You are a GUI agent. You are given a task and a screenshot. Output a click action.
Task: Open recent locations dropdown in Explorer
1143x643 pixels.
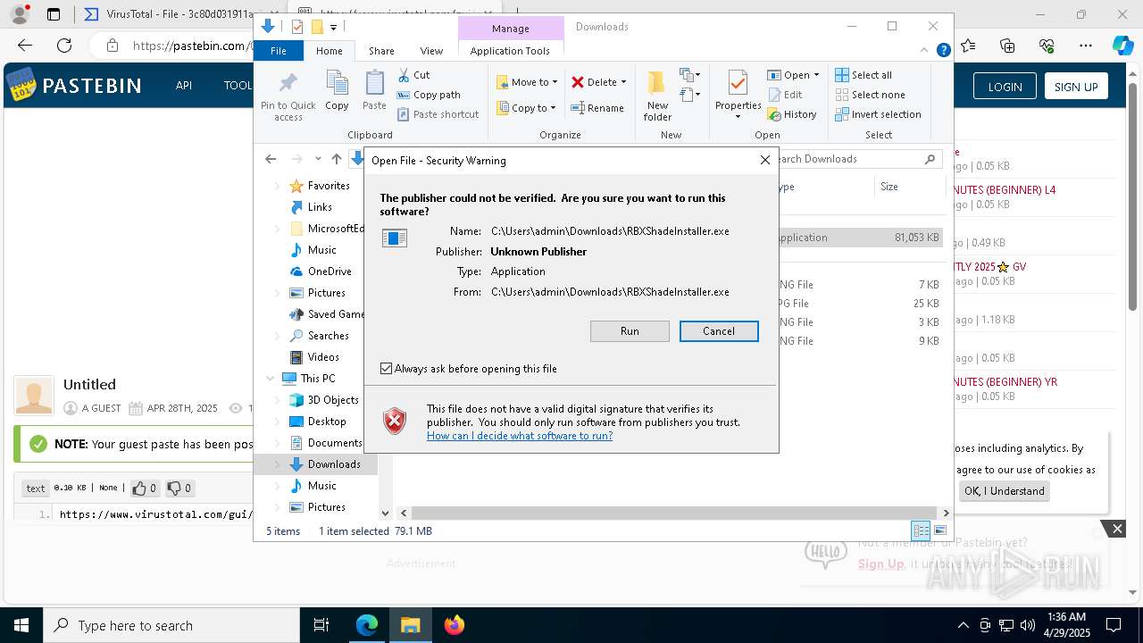point(318,159)
